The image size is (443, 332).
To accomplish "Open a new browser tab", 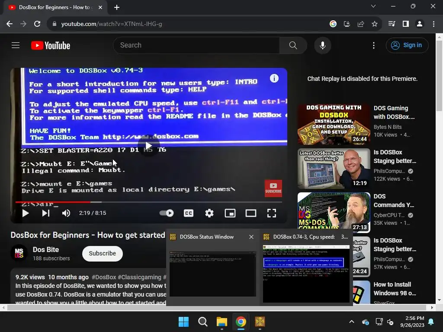I will pos(117,7).
